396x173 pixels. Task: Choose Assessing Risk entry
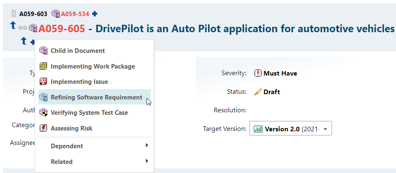click(x=95, y=128)
